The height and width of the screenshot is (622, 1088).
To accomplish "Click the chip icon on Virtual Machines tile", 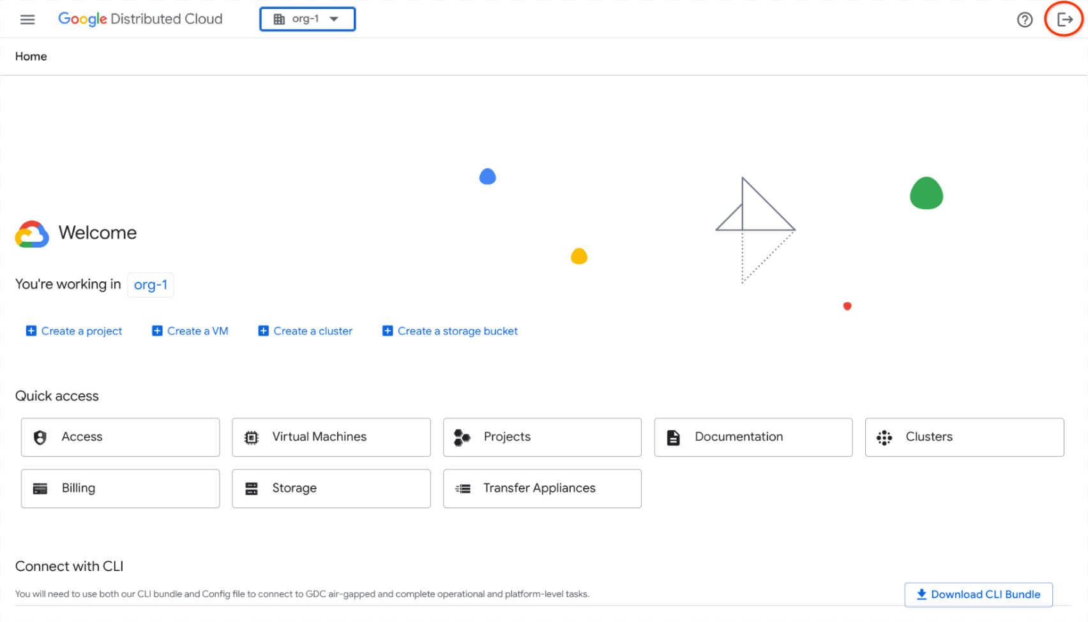I will click(x=252, y=438).
